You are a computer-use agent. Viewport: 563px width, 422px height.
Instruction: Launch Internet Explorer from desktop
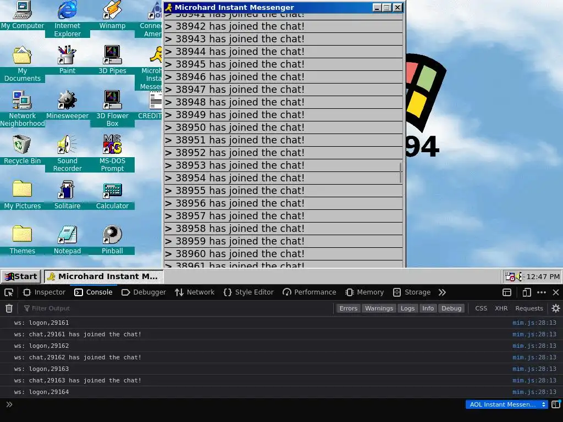[67, 19]
